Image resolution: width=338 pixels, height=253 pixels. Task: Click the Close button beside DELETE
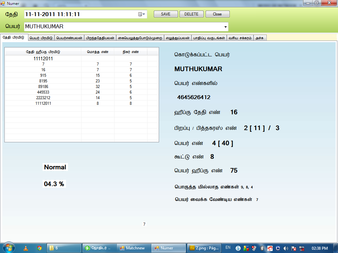point(217,14)
